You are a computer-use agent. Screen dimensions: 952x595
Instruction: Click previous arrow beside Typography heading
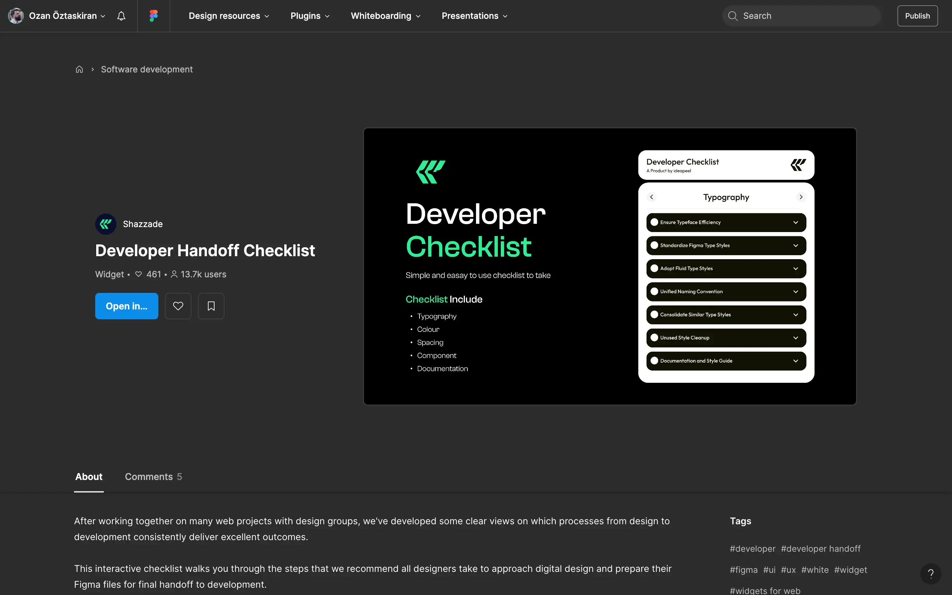coord(652,197)
